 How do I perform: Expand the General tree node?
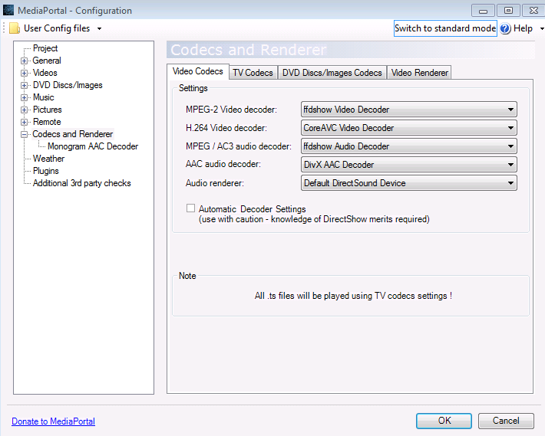pyautogui.click(x=25, y=61)
